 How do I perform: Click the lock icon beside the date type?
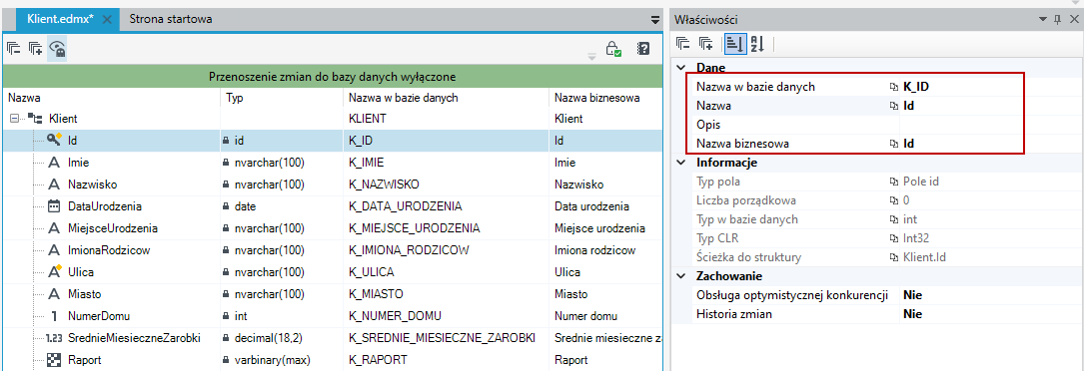226,206
